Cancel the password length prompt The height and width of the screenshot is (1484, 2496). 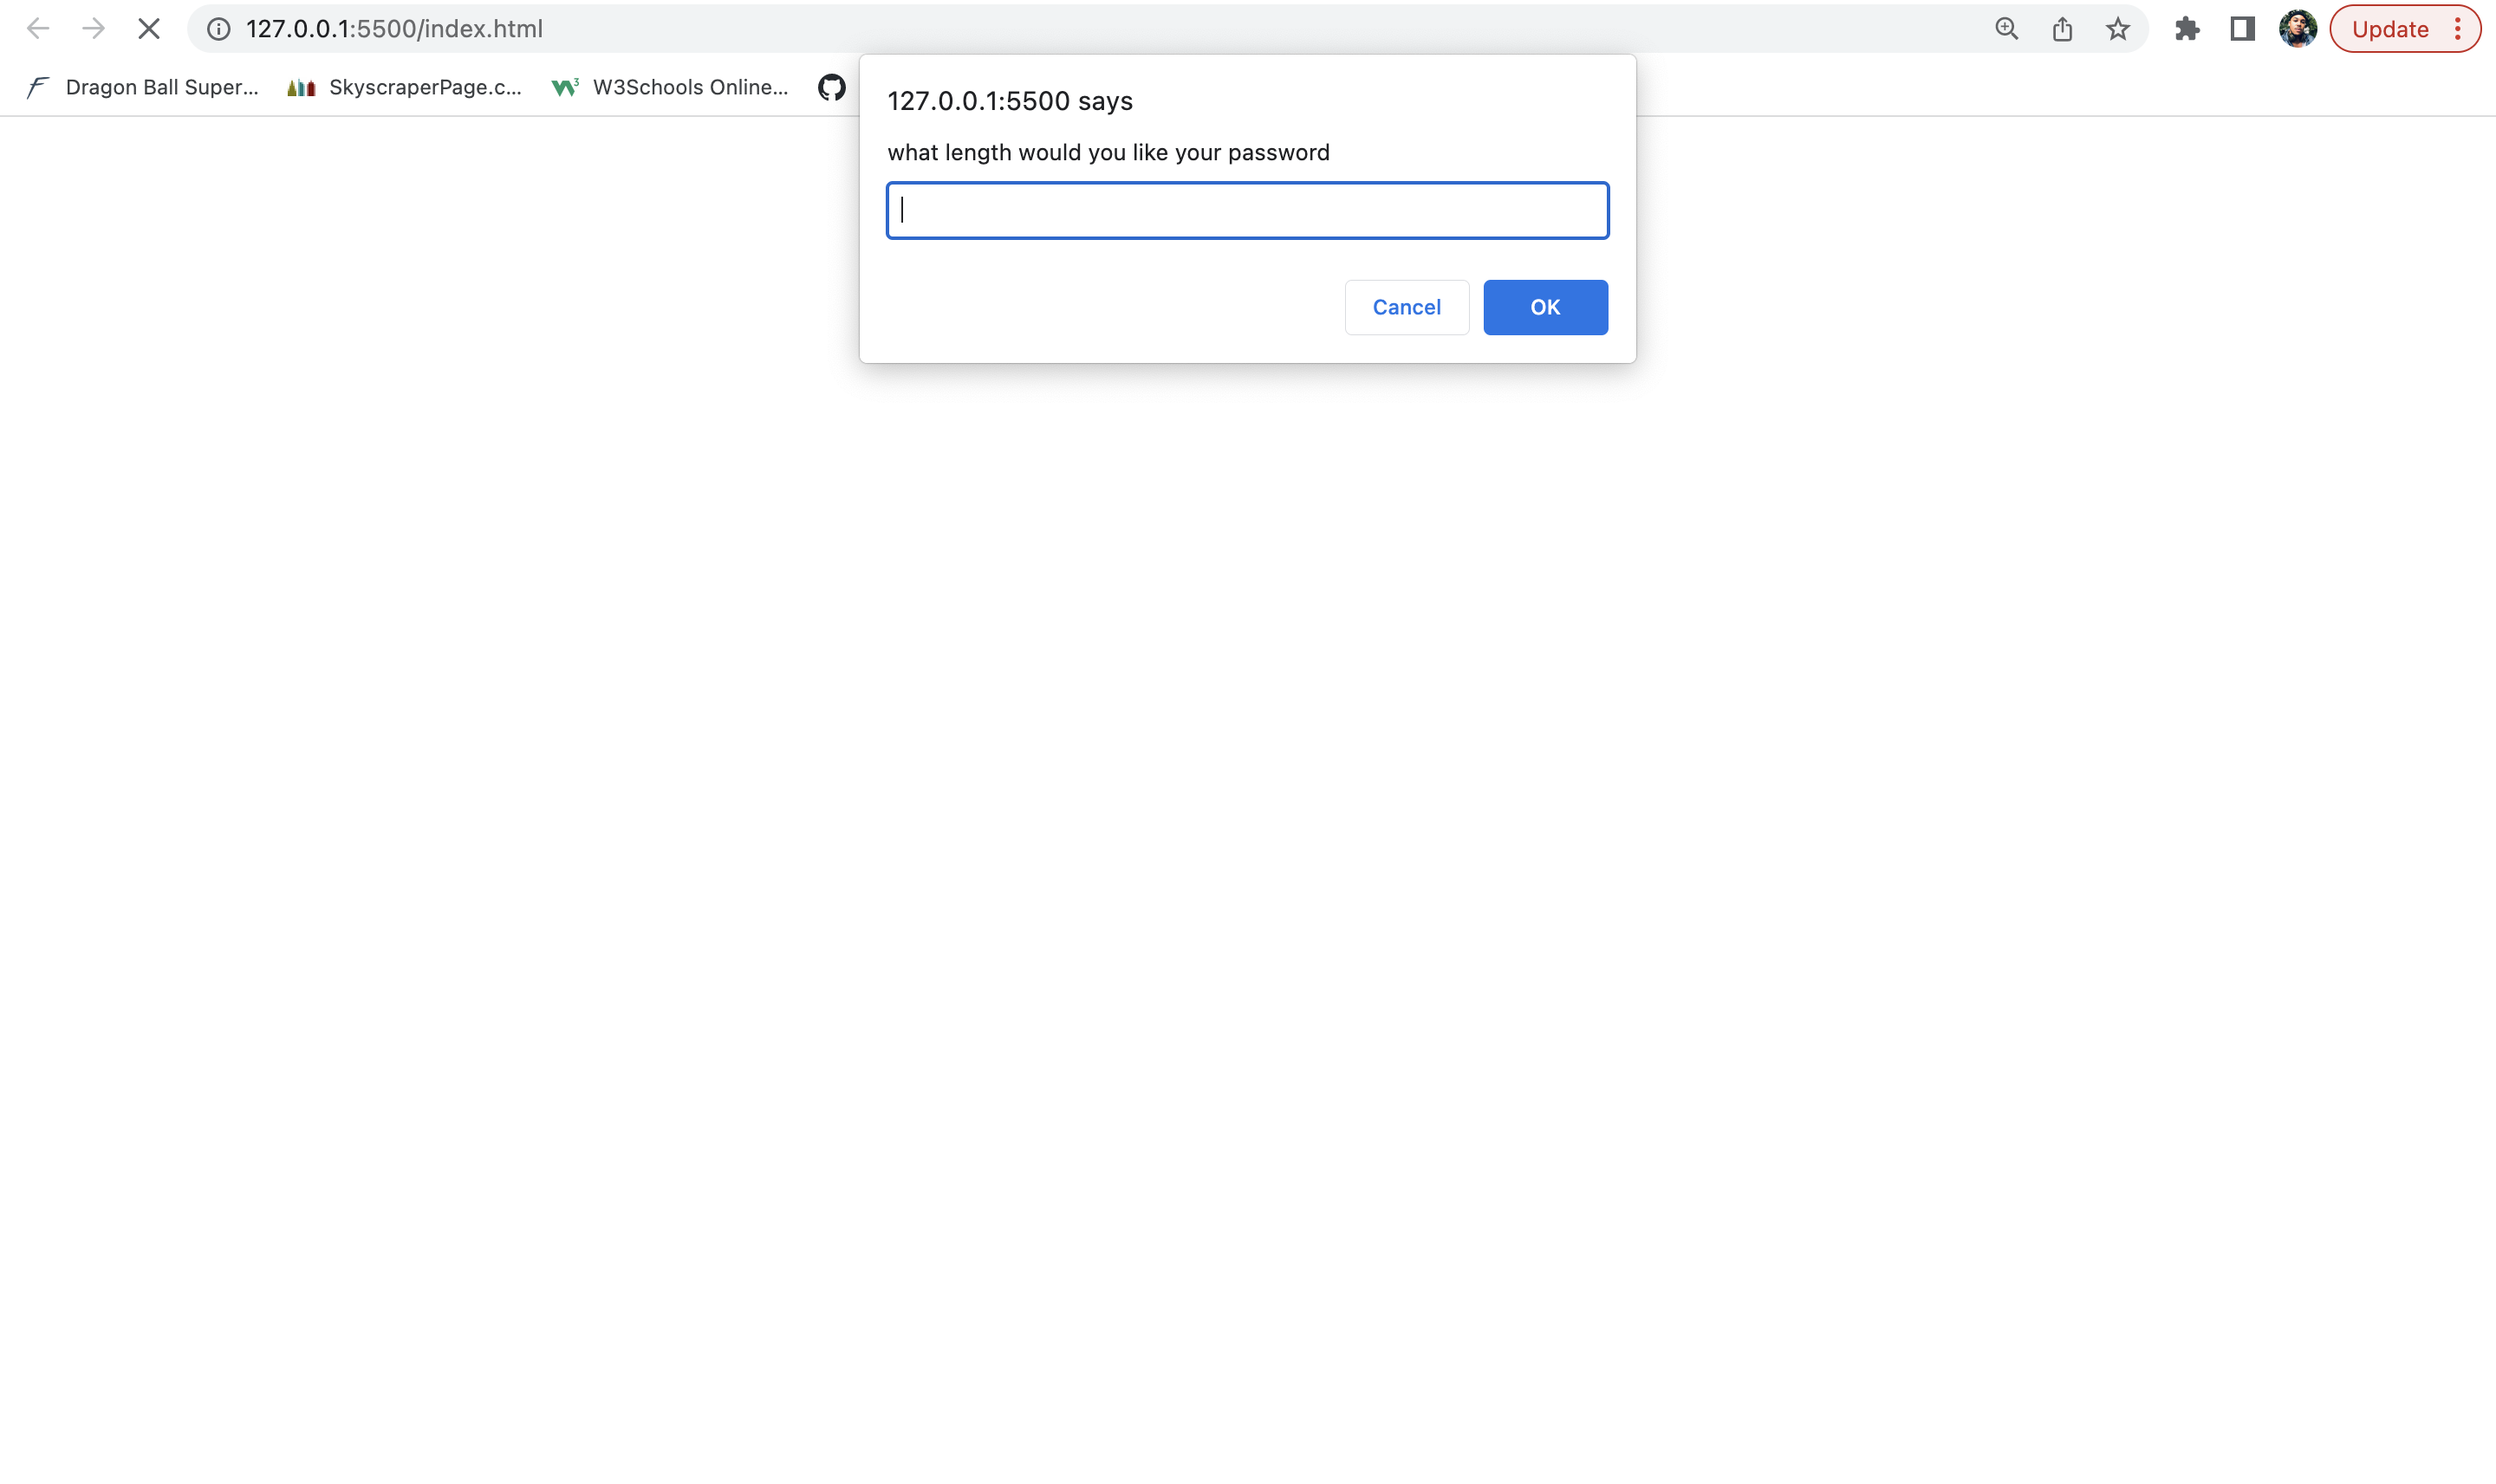pos(1406,307)
